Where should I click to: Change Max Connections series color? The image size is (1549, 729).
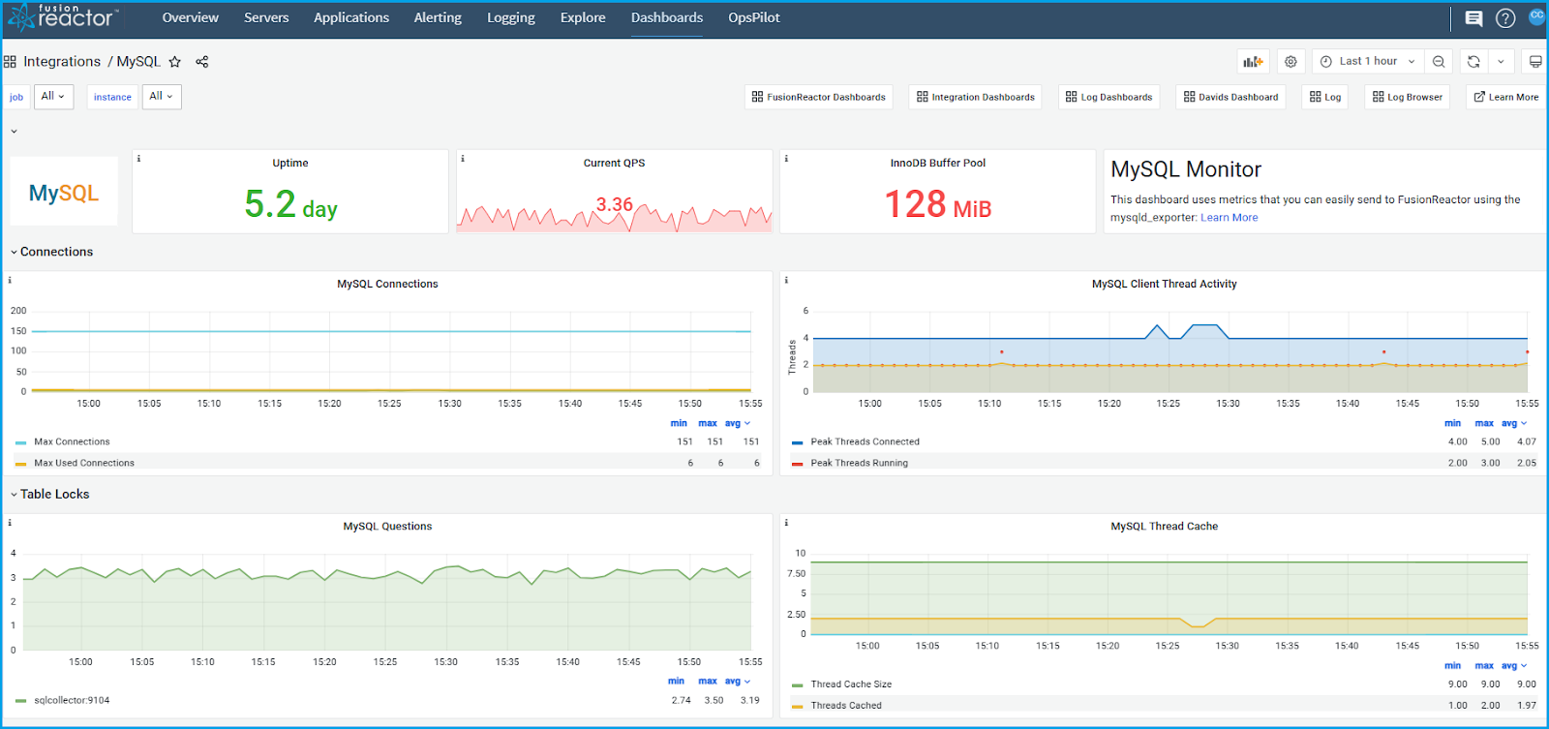[21, 442]
